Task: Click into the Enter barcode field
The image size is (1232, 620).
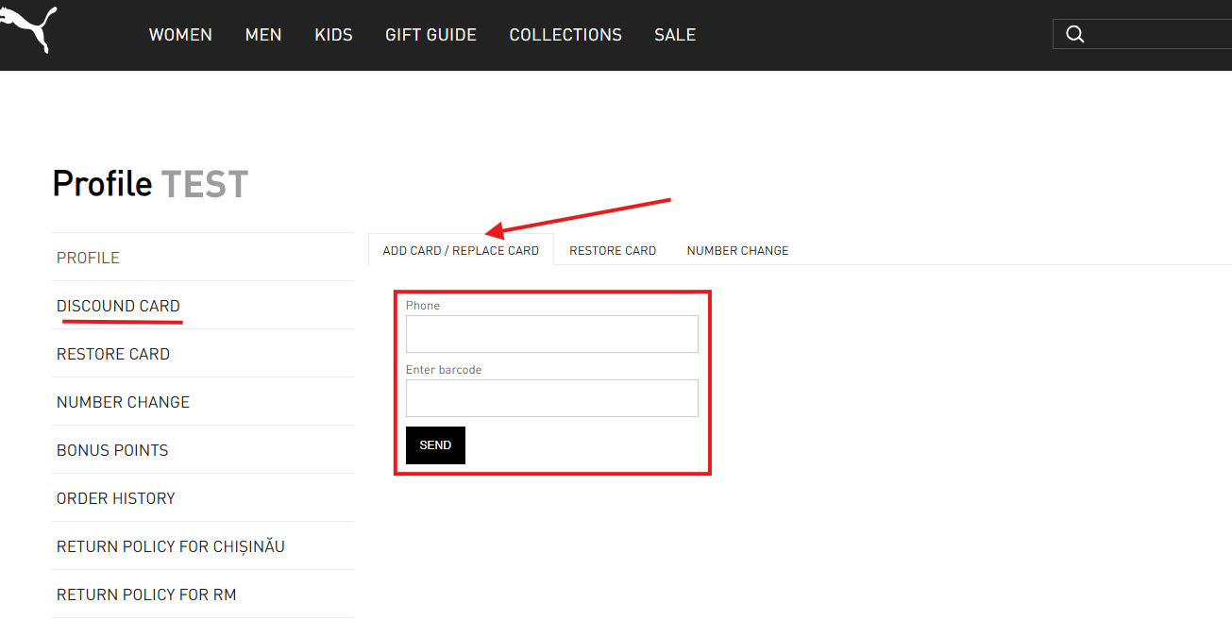Action: (x=552, y=398)
